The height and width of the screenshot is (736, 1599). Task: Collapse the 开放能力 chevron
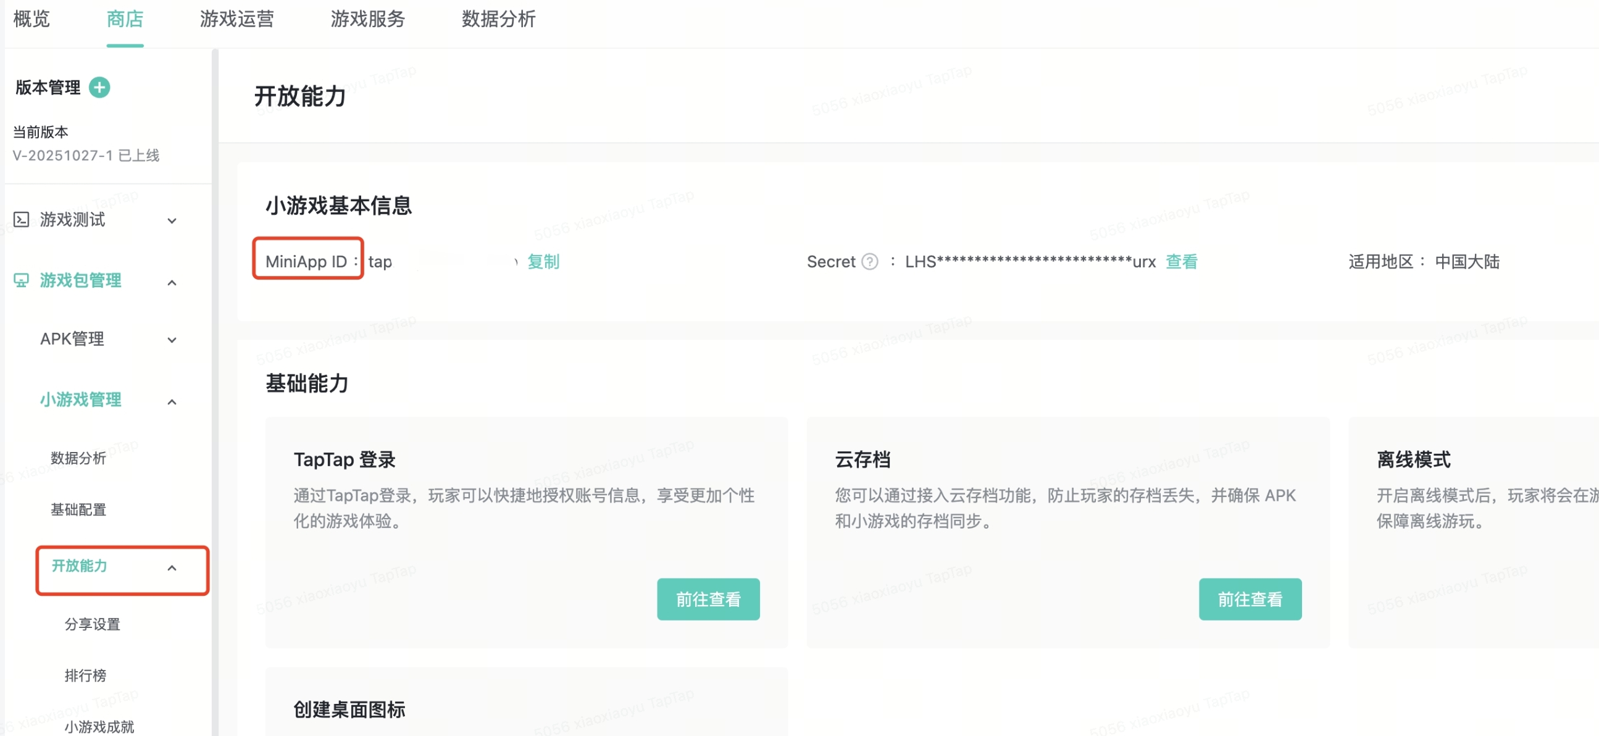point(172,567)
